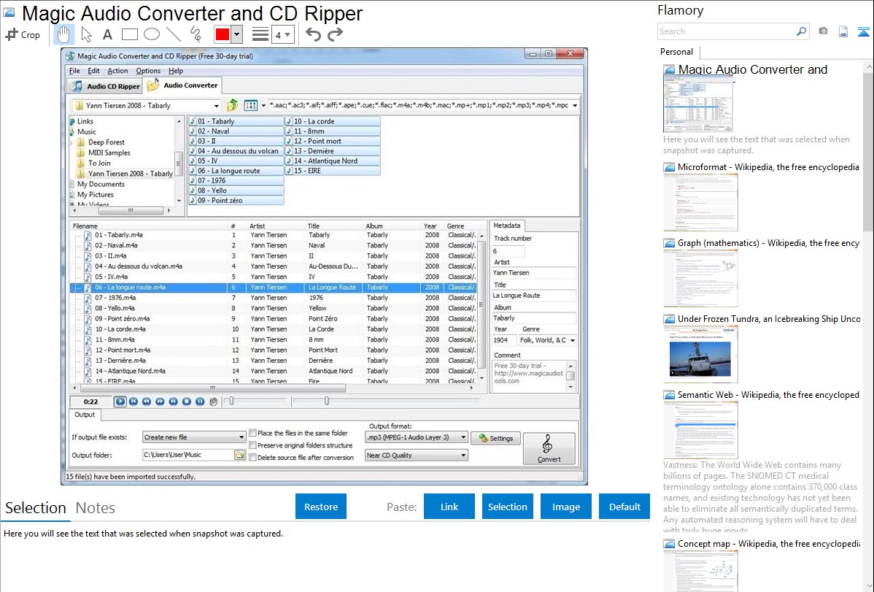Open the Output format .mp3 dropdown
Screen dimensions: 874x592
coord(417,437)
